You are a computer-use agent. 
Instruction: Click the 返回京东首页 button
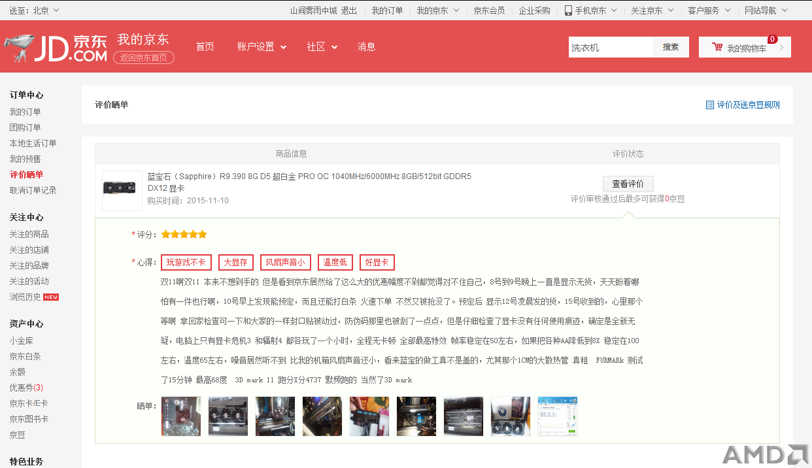(x=144, y=58)
